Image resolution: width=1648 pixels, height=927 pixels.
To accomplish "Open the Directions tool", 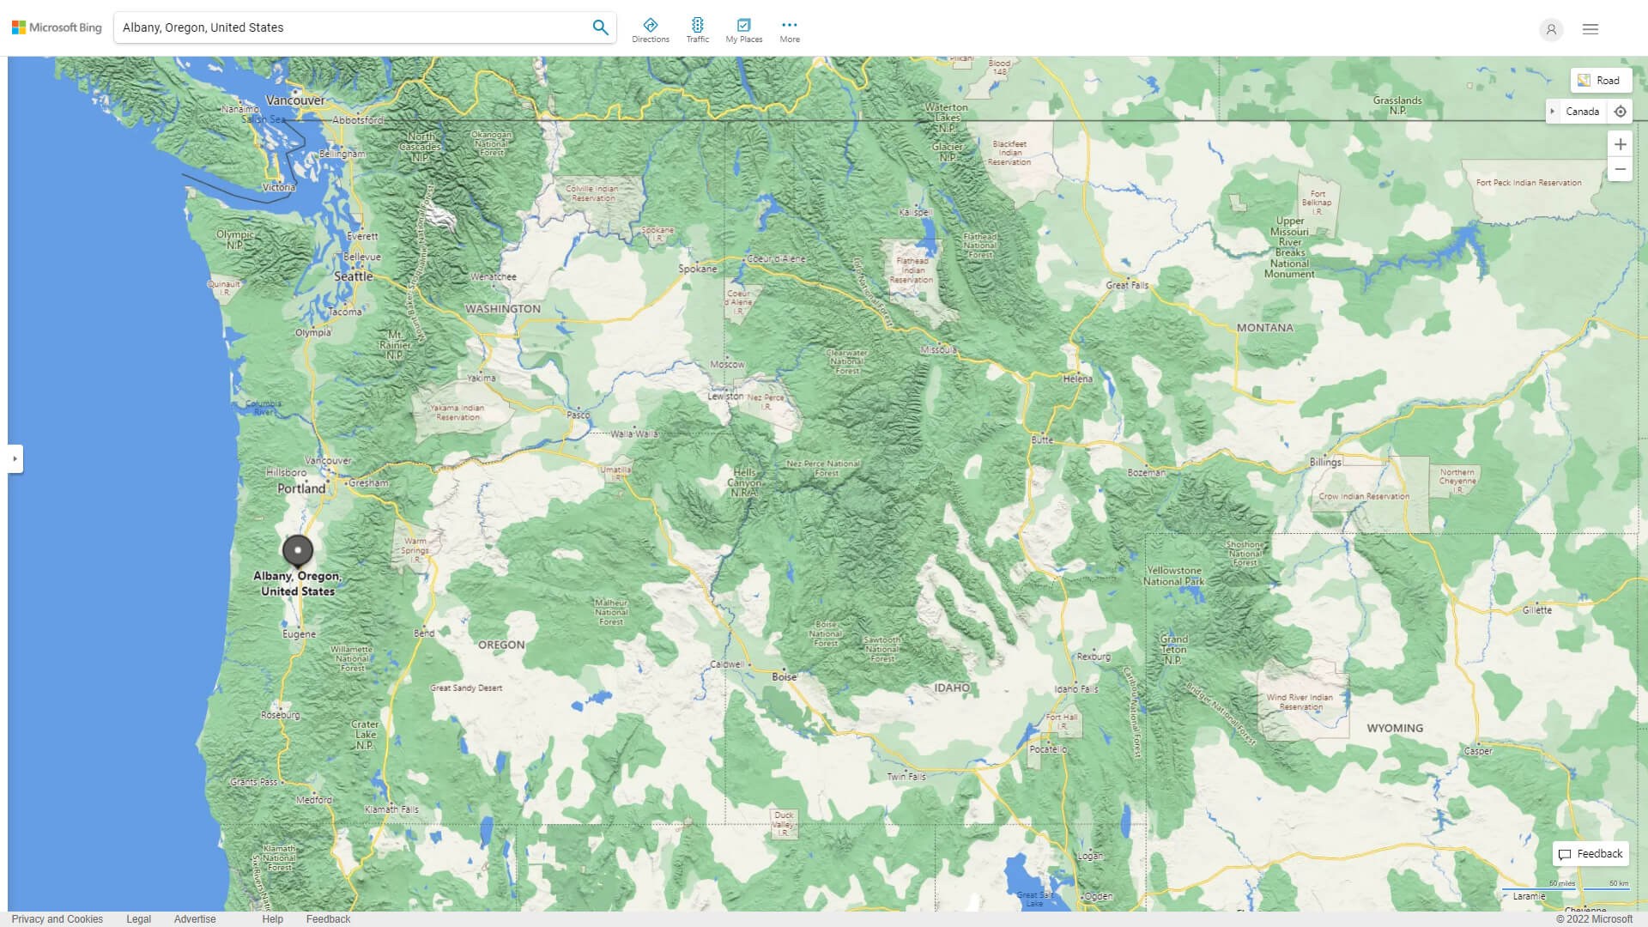I will point(651,27).
